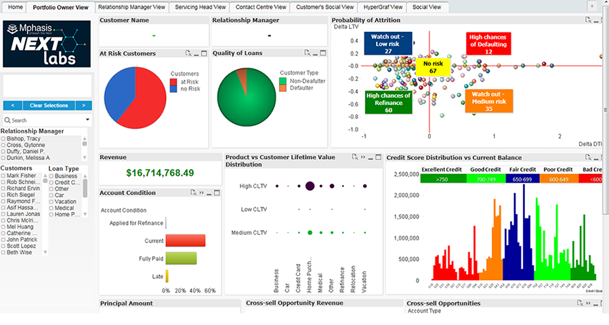Image resolution: width=609 pixels, height=325 pixels.
Task: Click the Mphasis NEXT labs logo
Action: pyautogui.click(x=47, y=44)
